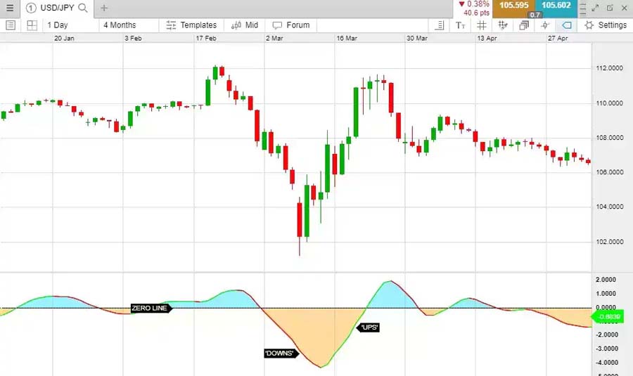The width and height of the screenshot is (633, 376).
Task: Open the hamburger main menu
Action: [x=10, y=8]
